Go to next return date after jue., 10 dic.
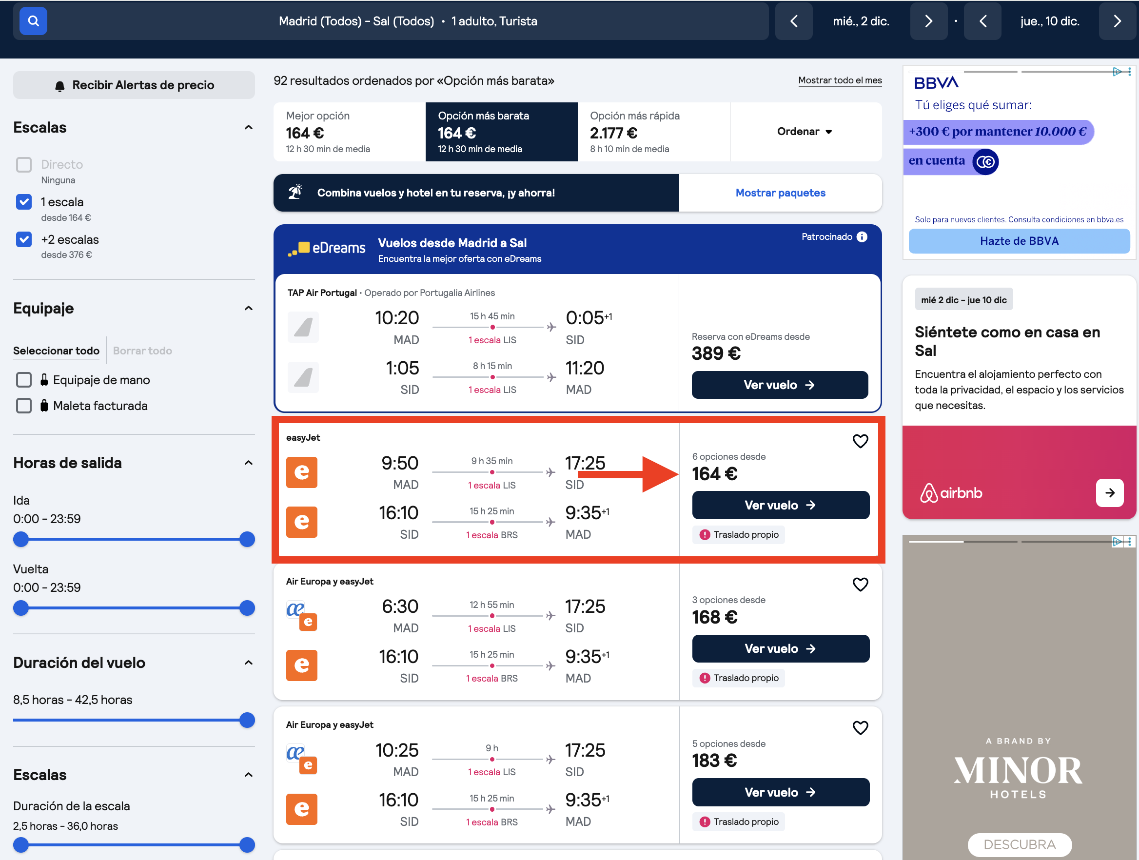1139x860 pixels. [x=1117, y=21]
